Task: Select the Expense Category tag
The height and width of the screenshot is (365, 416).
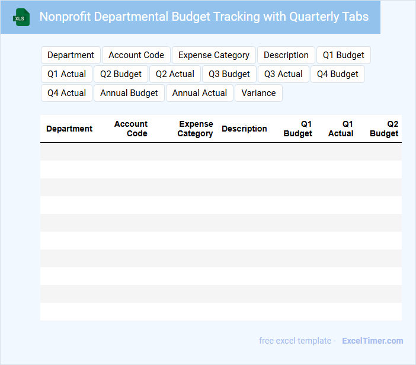Action: (214, 55)
